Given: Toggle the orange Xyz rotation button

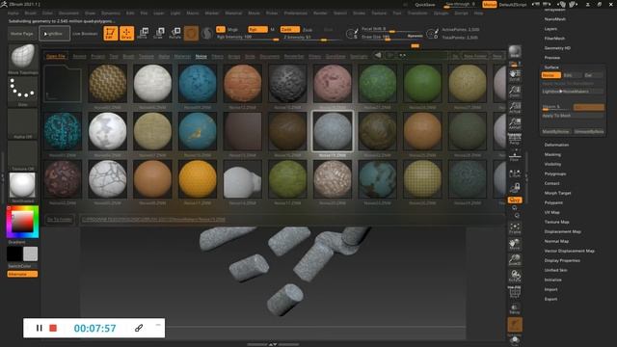Looking at the screenshot, I should tap(515, 200).
